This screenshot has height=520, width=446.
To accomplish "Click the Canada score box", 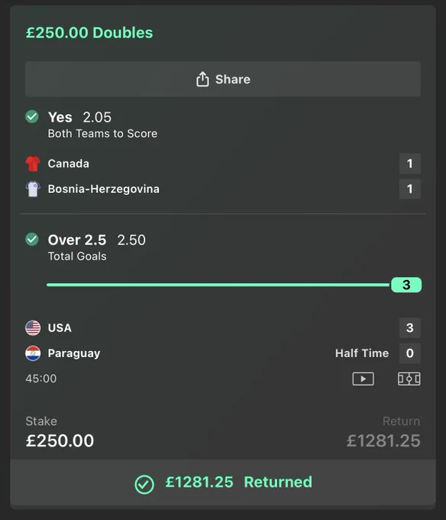I will pyautogui.click(x=409, y=164).
